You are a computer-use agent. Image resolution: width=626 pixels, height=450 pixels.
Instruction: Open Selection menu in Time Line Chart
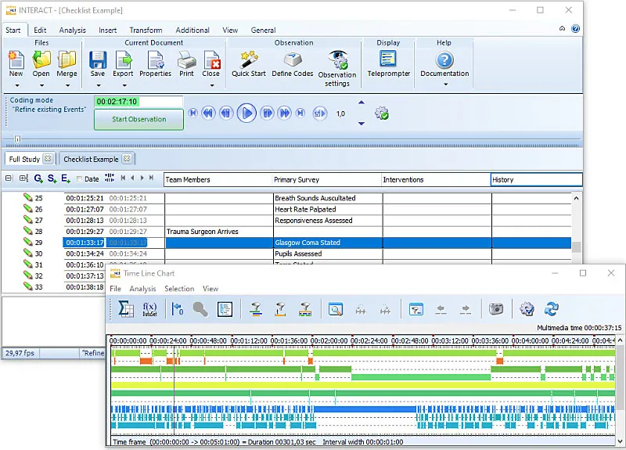[x=179, y=288]
